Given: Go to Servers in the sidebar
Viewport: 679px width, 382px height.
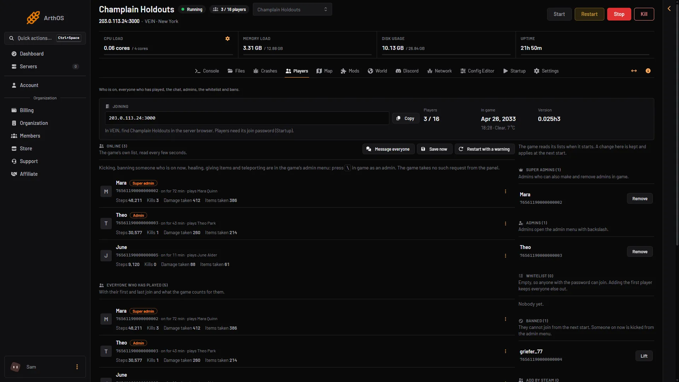Looking at the screenshot, I should pyautogui.click(x=45, y=66).
